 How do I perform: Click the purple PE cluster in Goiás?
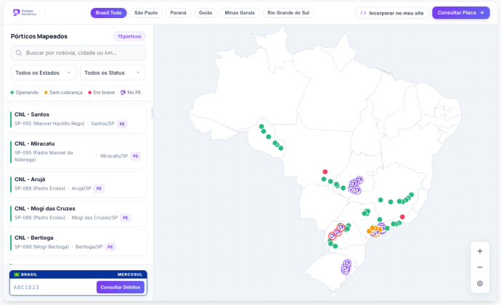(x=356, y=185)
